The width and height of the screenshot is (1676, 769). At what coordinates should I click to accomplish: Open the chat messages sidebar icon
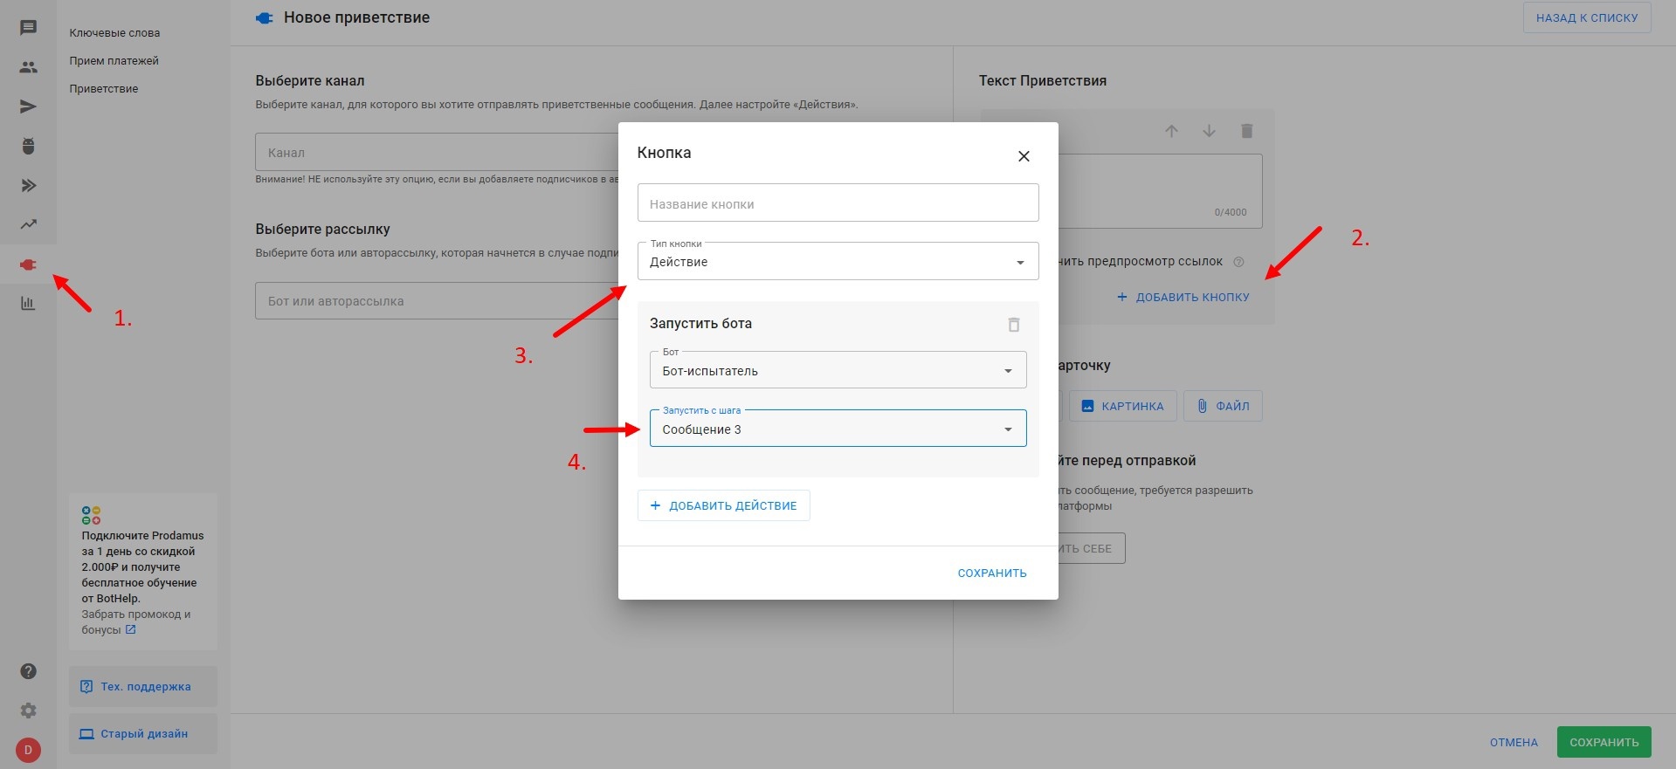click(28, 28)
